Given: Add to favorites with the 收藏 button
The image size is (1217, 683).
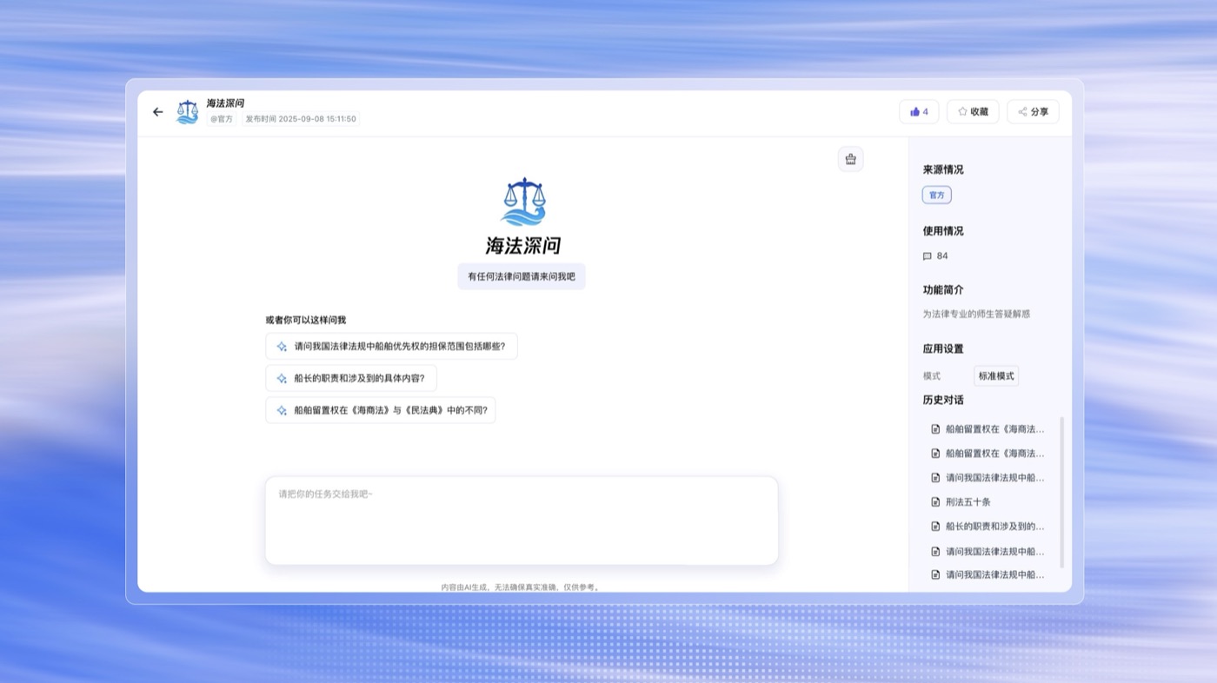Looking at the screenshot, I should [x=973, y=112].
